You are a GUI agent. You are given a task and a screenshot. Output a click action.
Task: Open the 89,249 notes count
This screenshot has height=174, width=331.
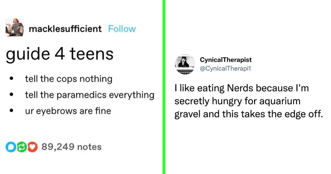[71, 147]
